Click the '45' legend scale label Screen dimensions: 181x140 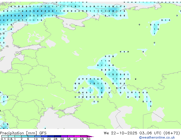[82, 139]
